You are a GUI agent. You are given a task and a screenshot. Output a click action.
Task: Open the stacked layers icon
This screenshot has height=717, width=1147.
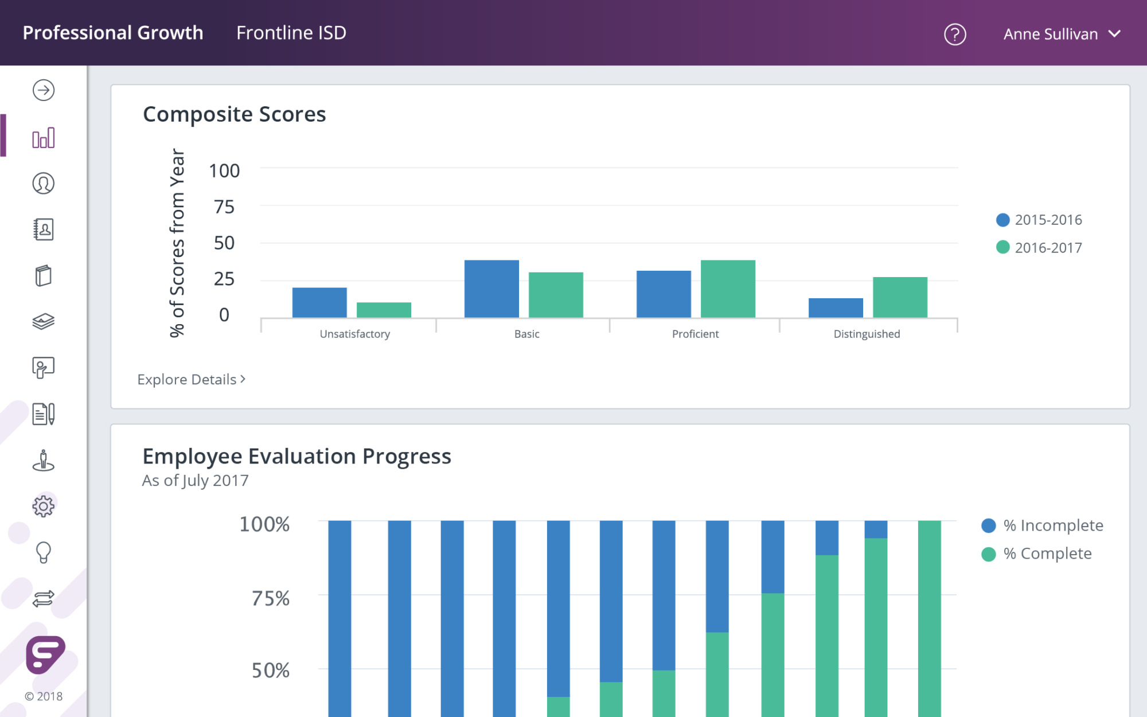44,321
